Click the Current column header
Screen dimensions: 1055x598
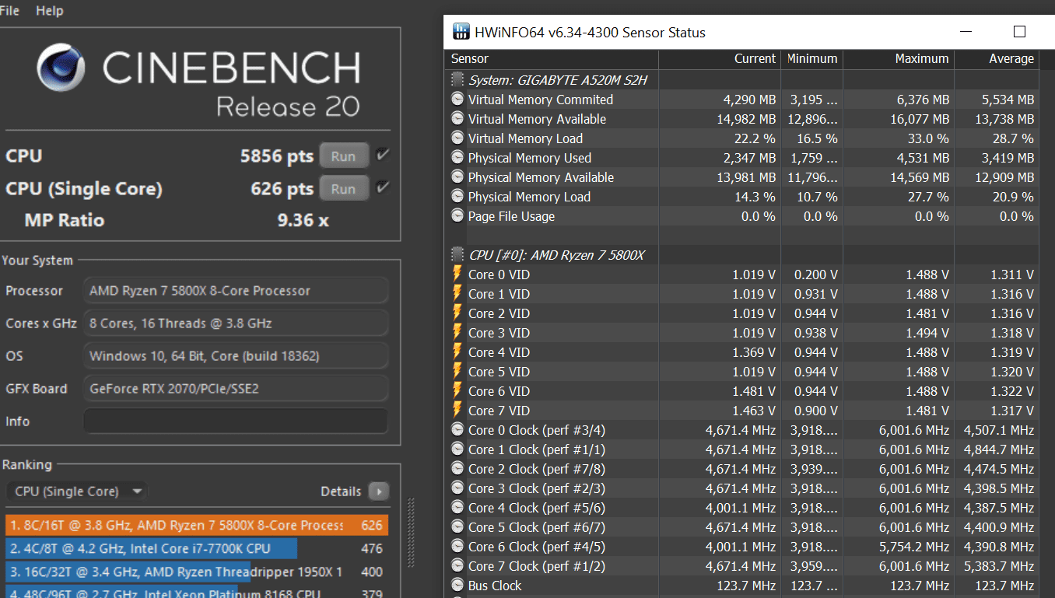click(x=720, y=59)
